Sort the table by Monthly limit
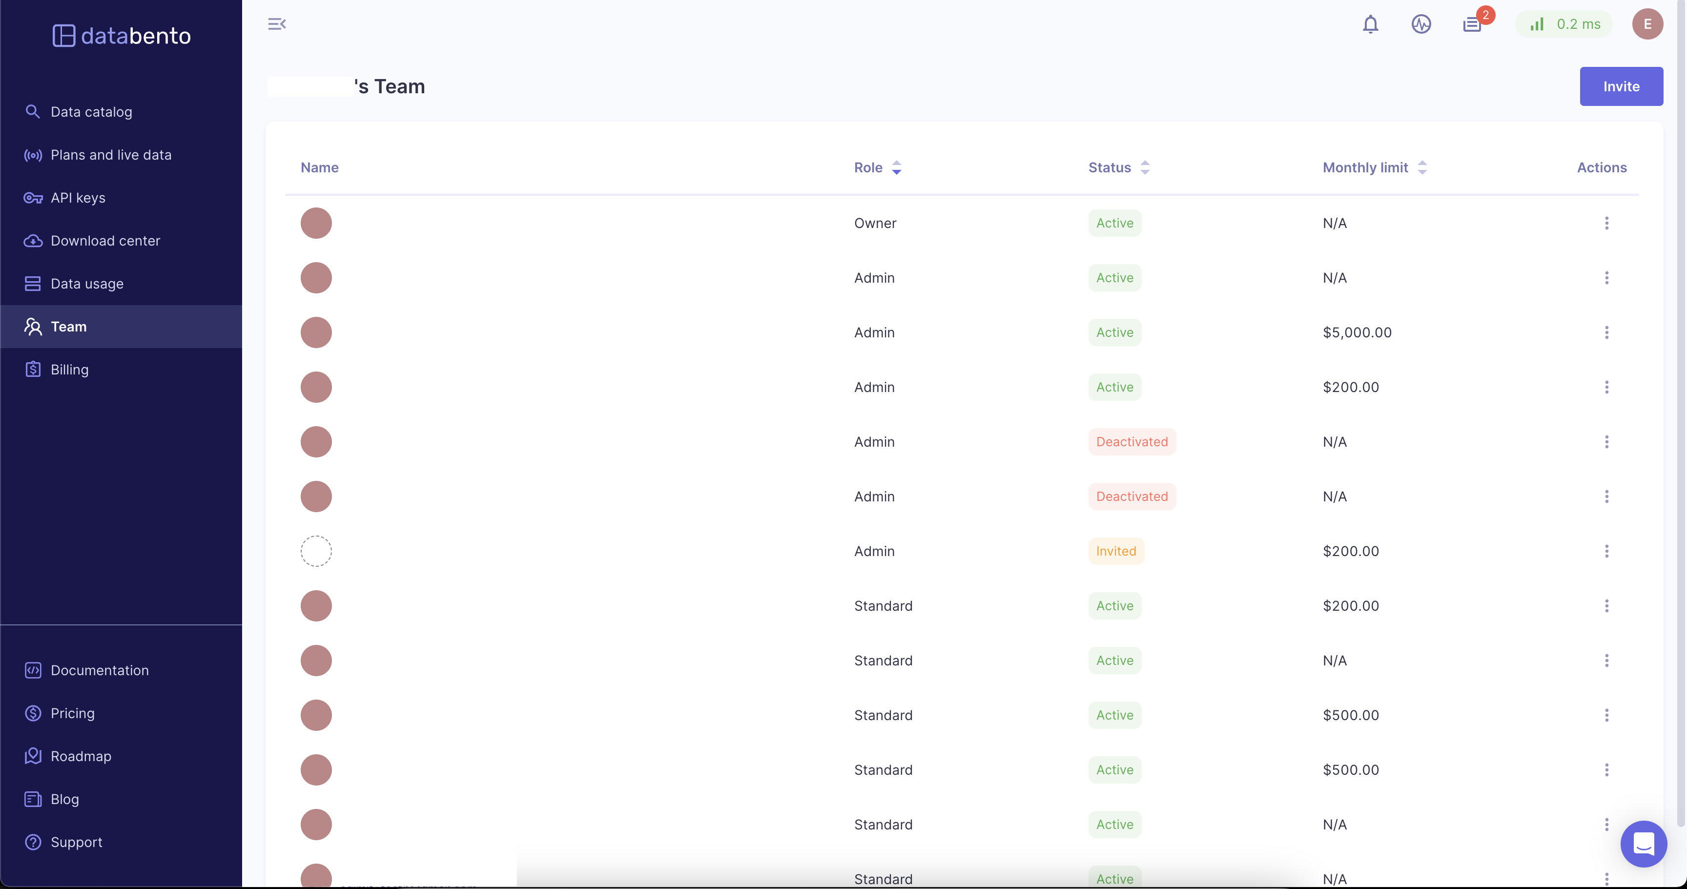The image size is (1687, 889). [x=1422, y=168]
